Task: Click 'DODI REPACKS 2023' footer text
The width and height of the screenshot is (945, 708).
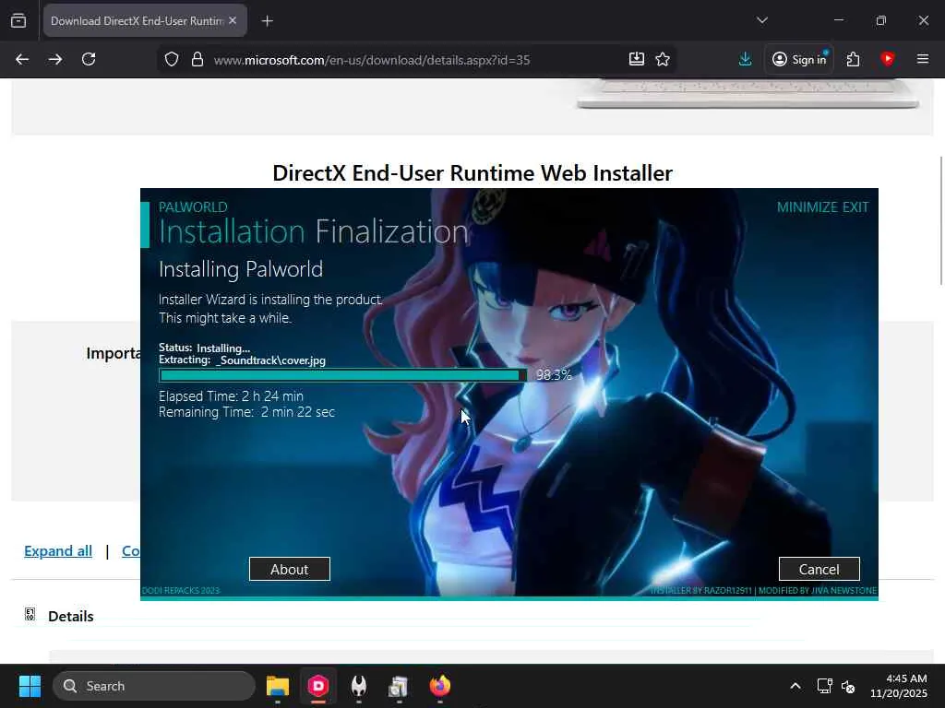Action: click(181, 591)
